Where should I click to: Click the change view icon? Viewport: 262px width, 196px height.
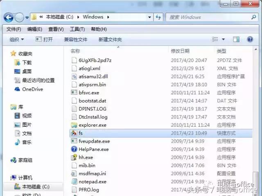click(x=215, y=39)
